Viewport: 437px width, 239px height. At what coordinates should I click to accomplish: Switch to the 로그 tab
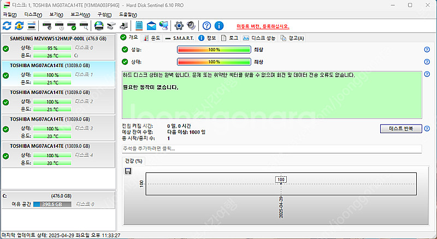click(229, 38)
